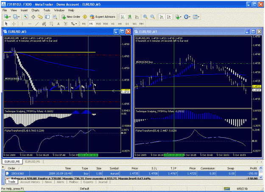
Task: Open the Experts tab
Action: coord(88,182)
